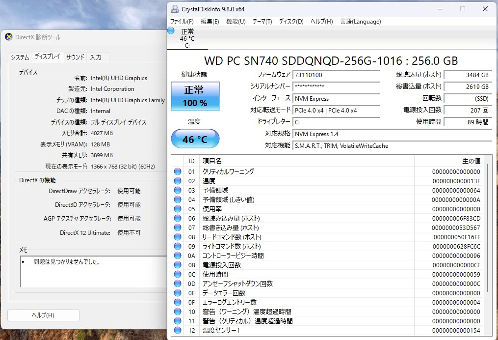This screenshot has height=340, width=498.
Task: Open the 機能(U) menu
Action: 236,21
